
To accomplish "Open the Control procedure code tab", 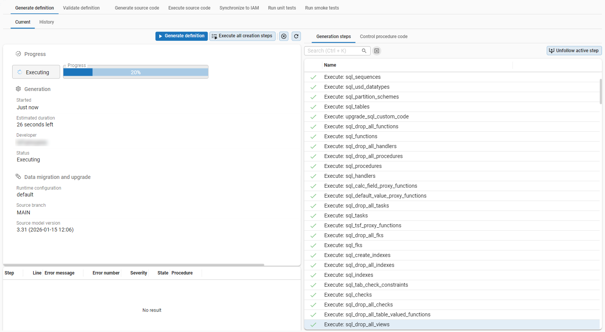I will (x=384, y=37).
